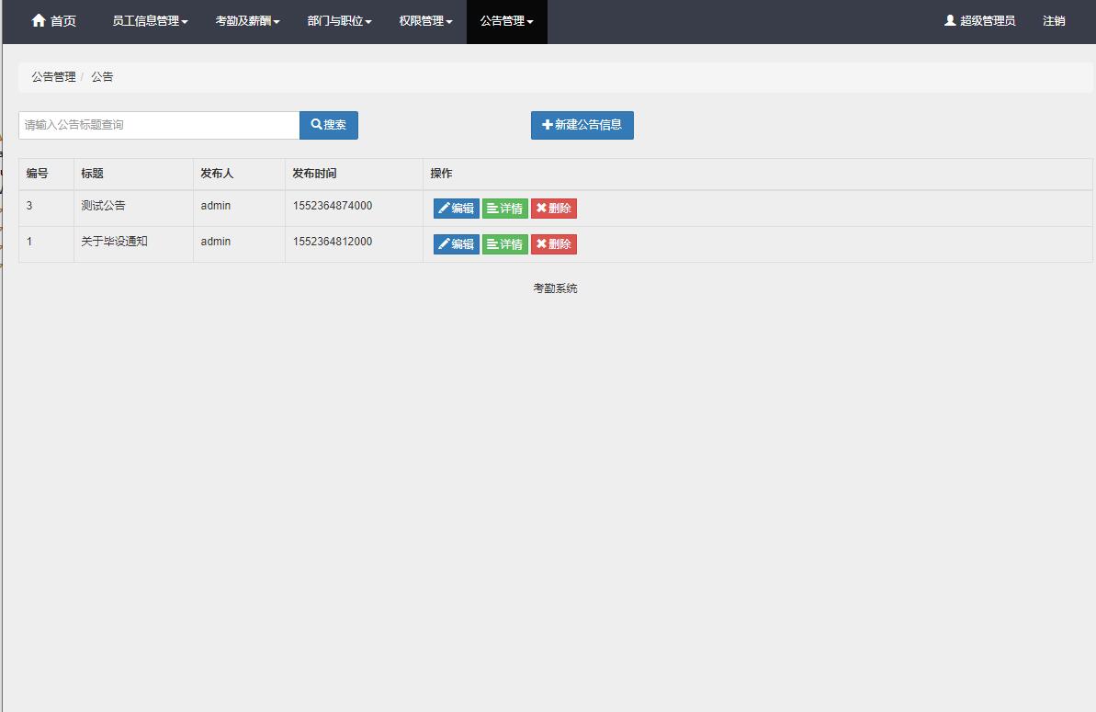Edit the 测试公告 announcement row
1096x712 pixels.
(456, 209)
